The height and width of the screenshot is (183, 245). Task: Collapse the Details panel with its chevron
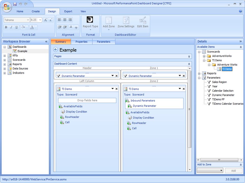coord(240,41)
